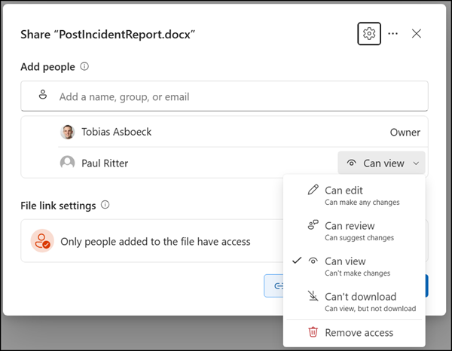Open the more options ellipsis menu
Image resolution: width=452 pixels, height=351 pixels.
tap(393, 34)
